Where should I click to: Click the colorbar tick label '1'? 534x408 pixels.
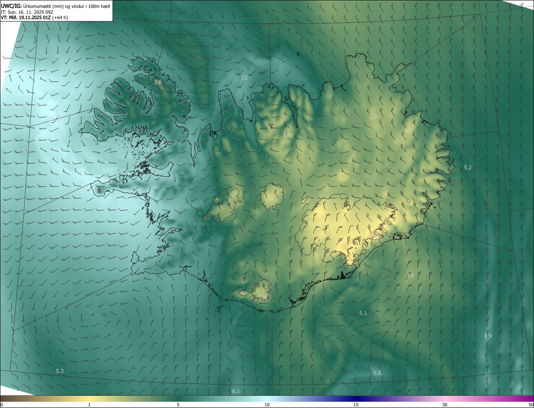(x=89, y=405)
